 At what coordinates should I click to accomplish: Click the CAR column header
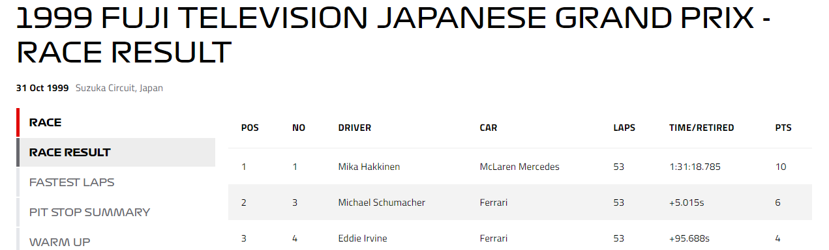tap(488, 128)
